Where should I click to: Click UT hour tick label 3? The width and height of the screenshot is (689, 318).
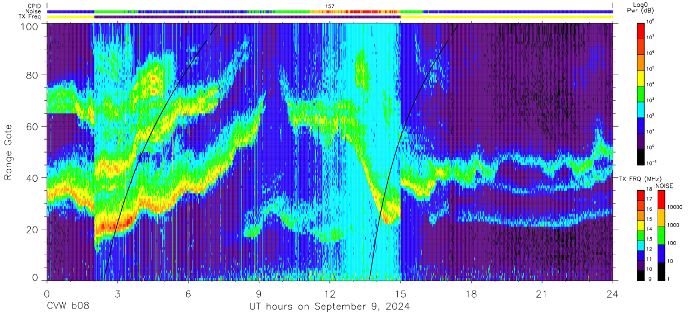(x=117, y=293)
